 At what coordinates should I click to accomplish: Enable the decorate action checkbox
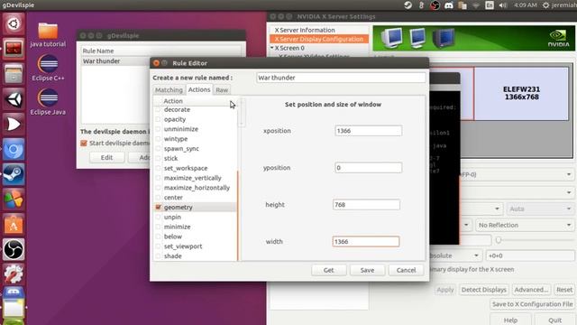click(x=158, y=109)
